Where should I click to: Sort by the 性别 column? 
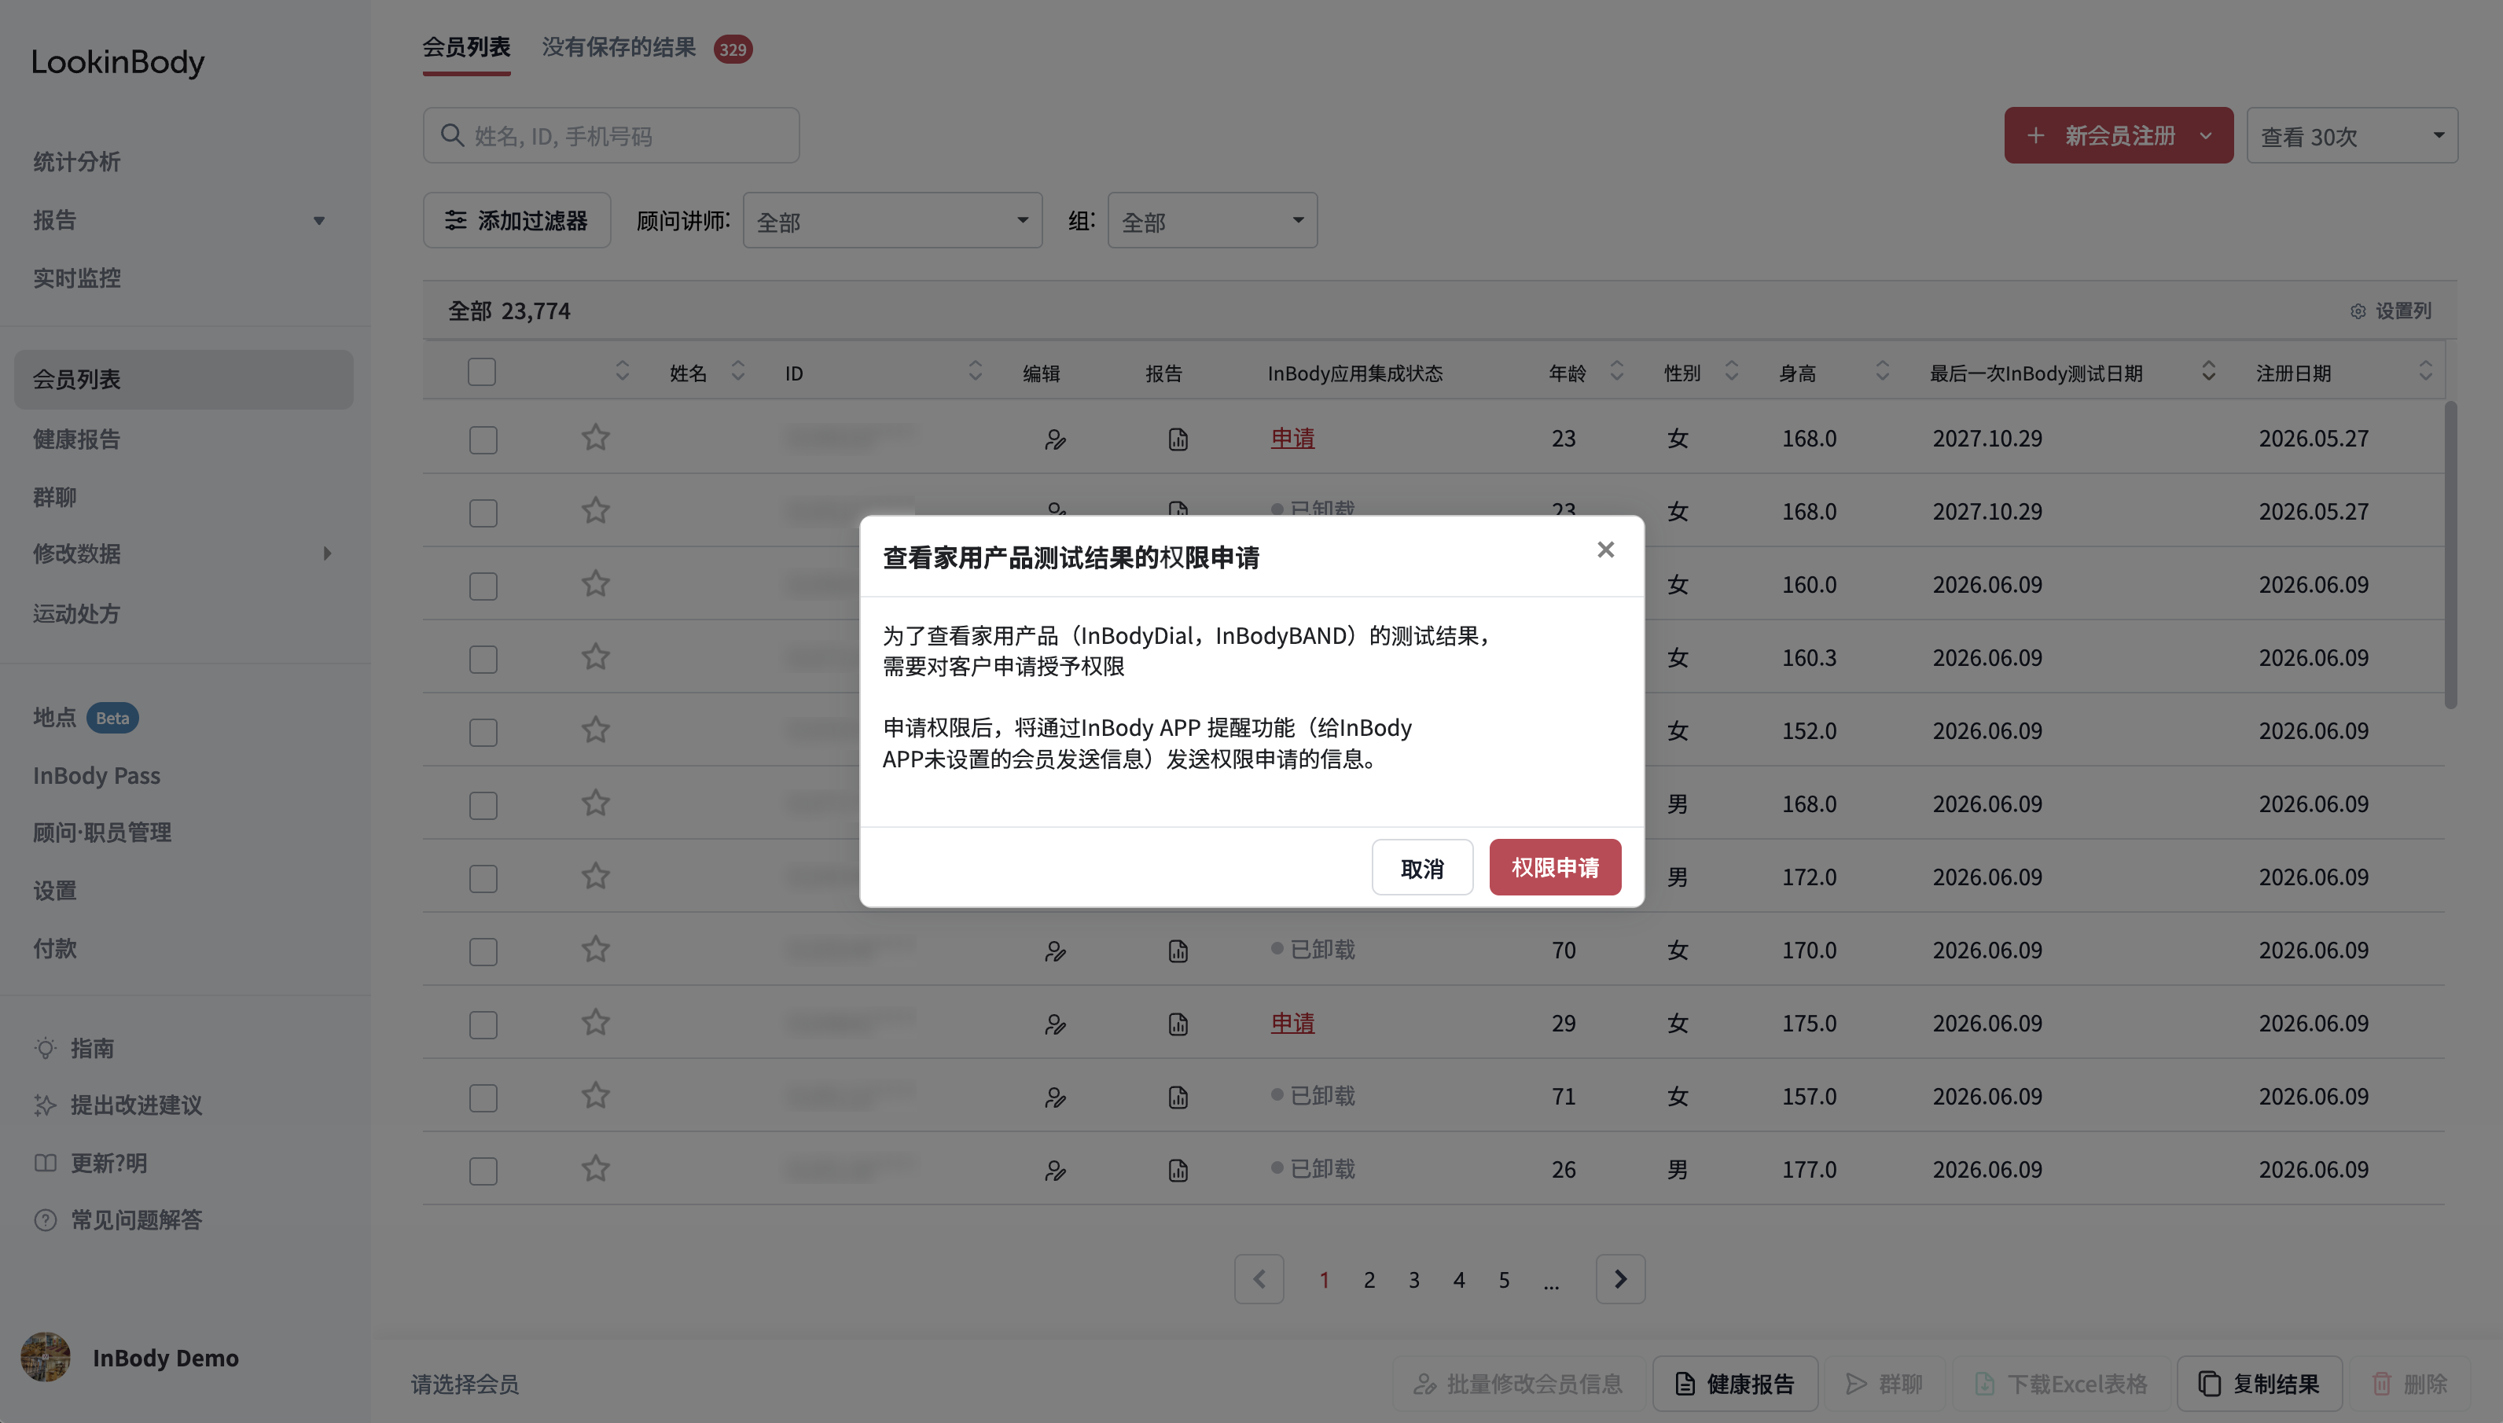coord(1731,371)
